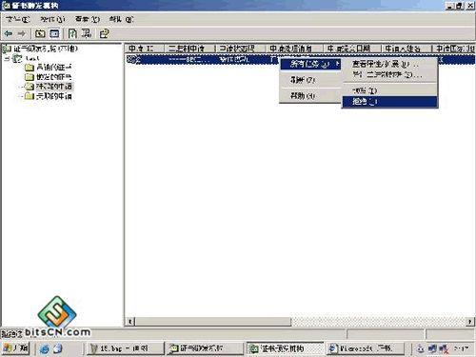Image resolution: width=476 pixels, height=357 pixels.
Task: Click the horizontal scrollbar right arrow
Action: click(469, 322)
